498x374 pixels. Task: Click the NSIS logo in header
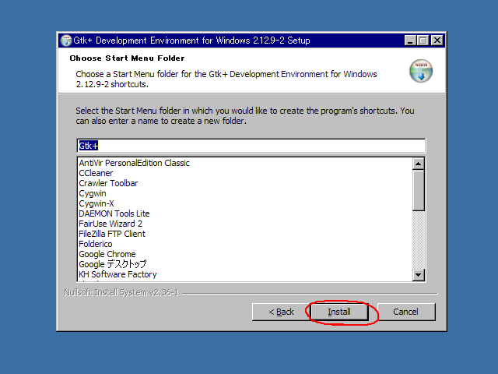point(421,71)
